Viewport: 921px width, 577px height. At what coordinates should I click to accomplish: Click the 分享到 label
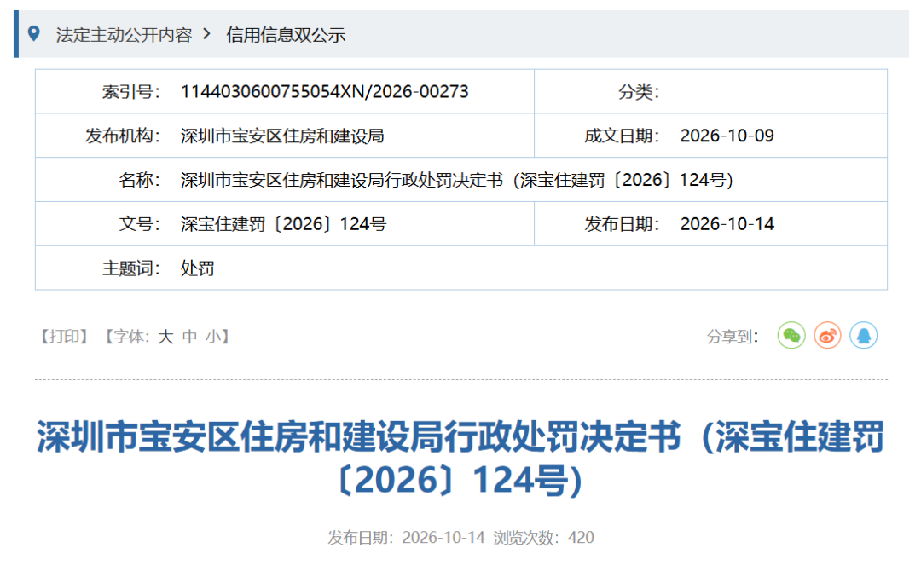tap(733, 337)
